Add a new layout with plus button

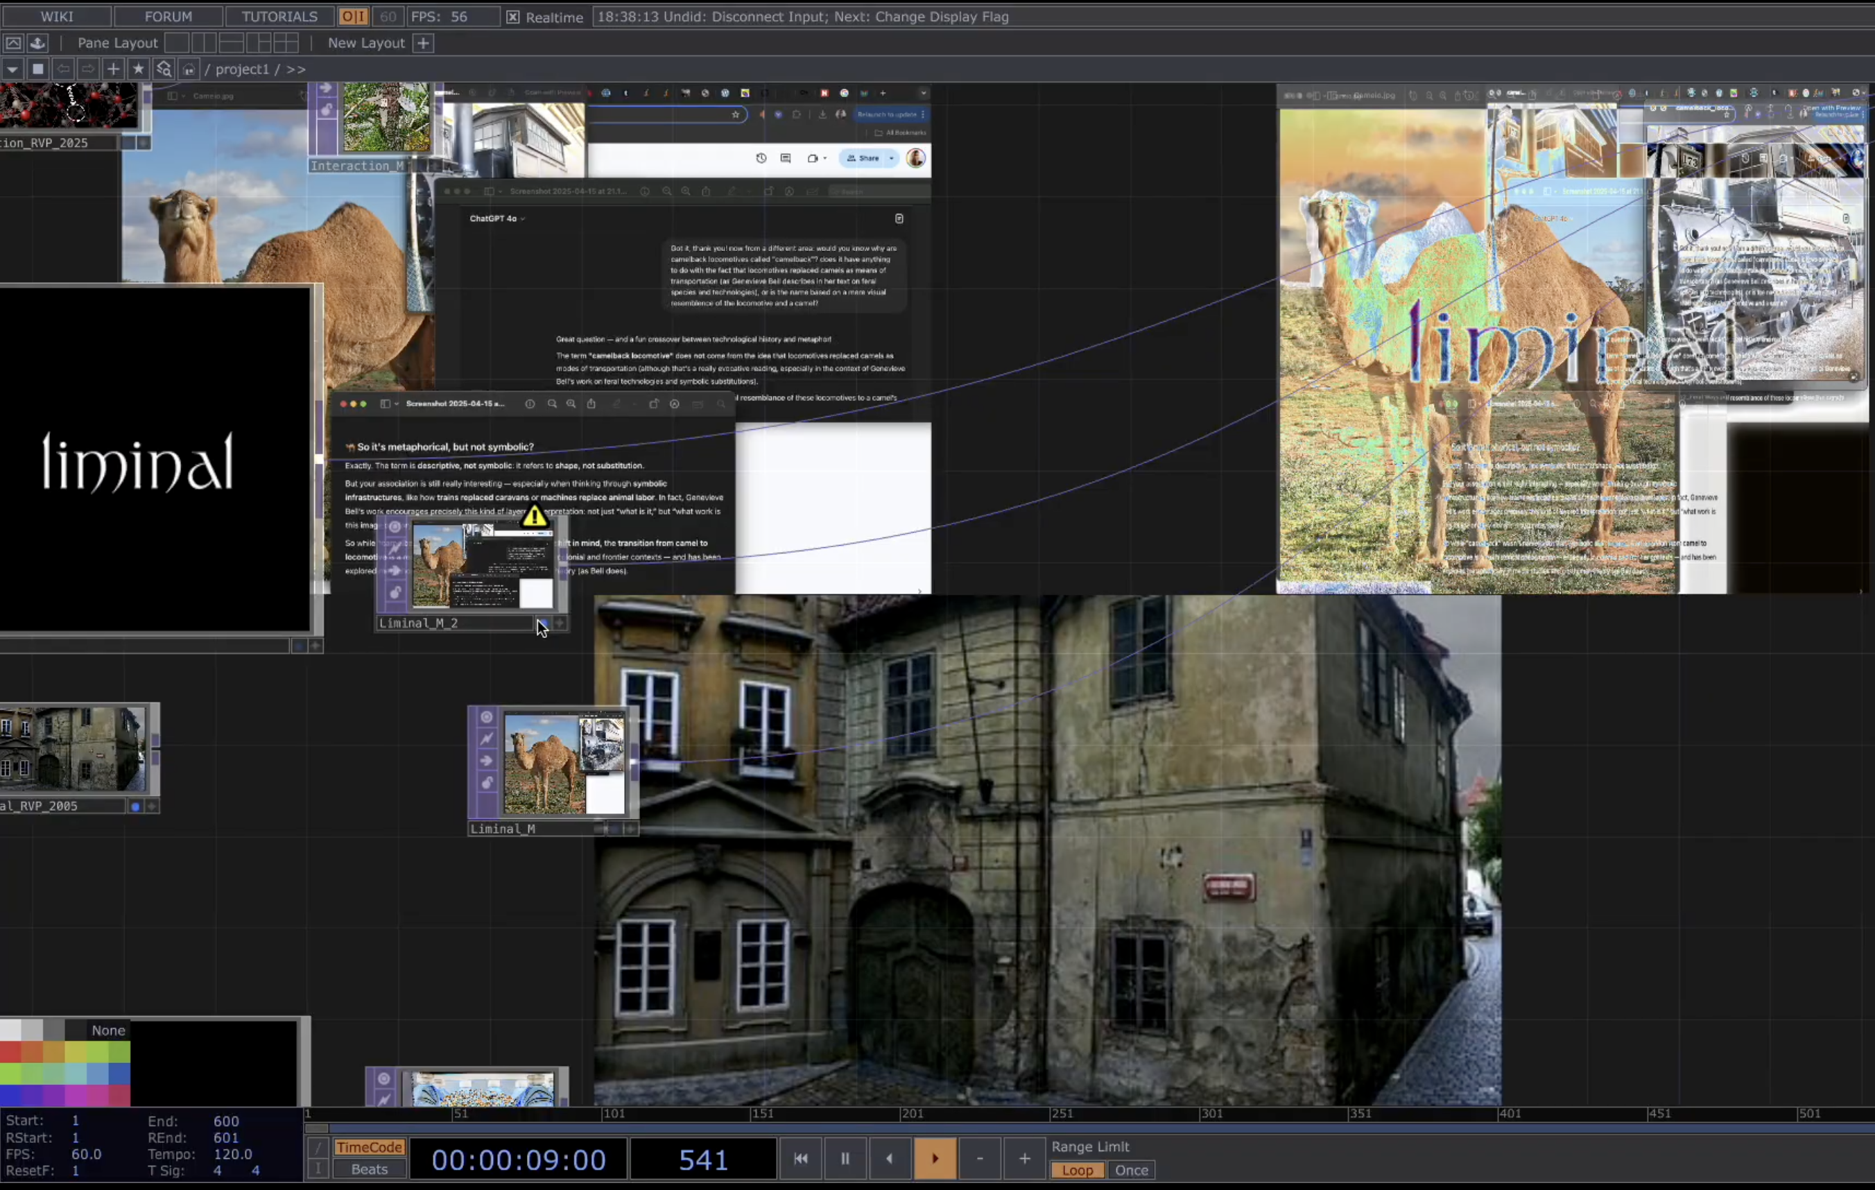[x=423, y=44]
